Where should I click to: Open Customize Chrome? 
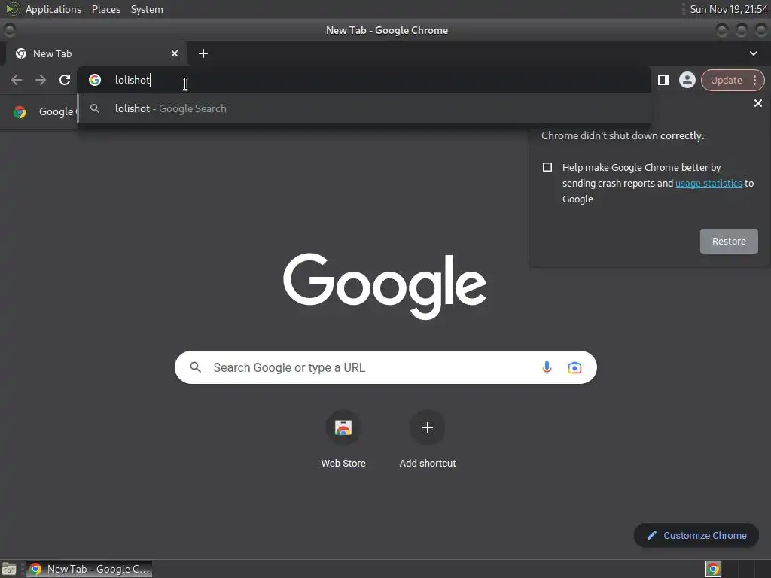(x=696, y=535)
